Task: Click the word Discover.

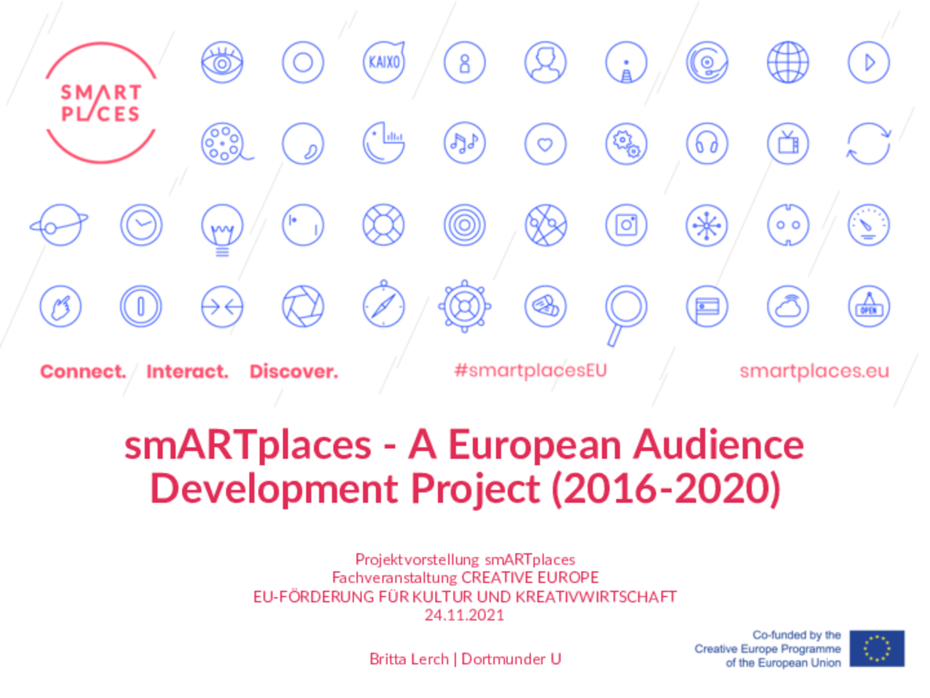Action: point(294,371)
